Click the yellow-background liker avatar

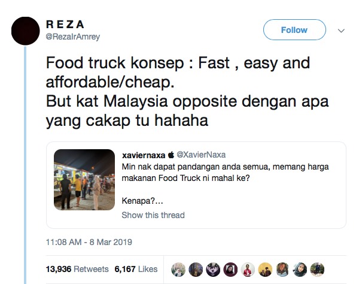(265, 270)
